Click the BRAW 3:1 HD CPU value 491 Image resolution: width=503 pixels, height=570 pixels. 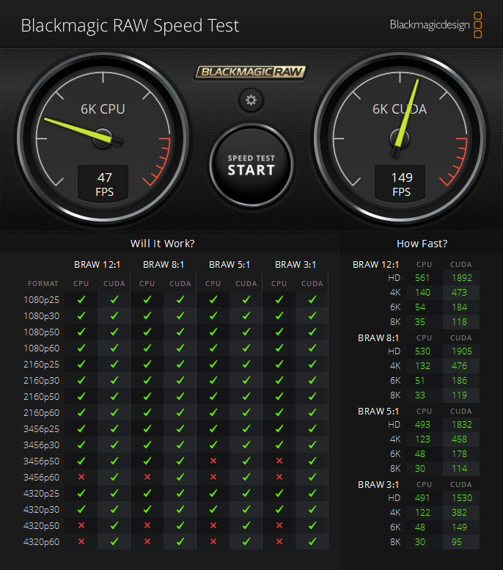pos(422,498)
